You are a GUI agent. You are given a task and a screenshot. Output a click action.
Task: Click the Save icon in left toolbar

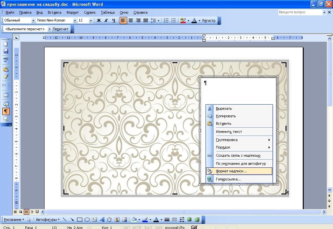click(6, 51)
